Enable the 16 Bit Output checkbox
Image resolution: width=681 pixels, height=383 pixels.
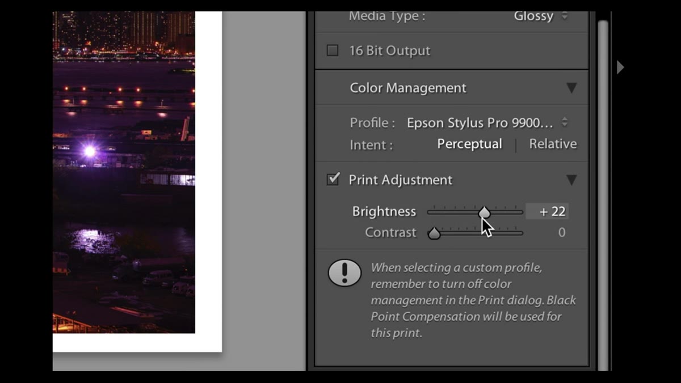coord(333,50)
